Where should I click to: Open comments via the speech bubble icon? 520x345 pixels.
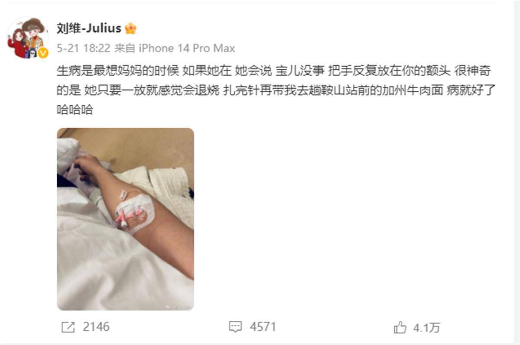point(235,327)
